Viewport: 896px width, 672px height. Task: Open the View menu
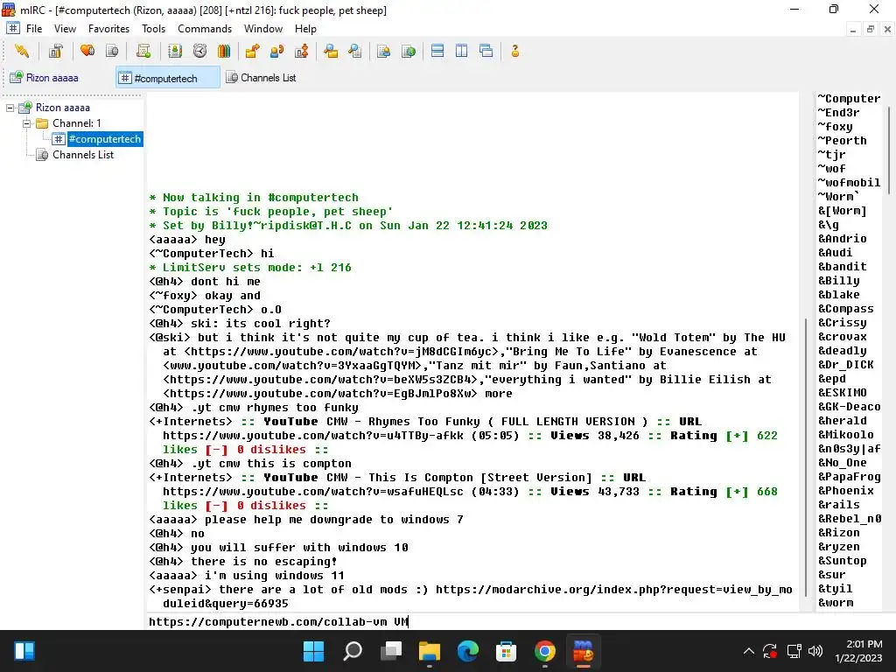point(65,29)
